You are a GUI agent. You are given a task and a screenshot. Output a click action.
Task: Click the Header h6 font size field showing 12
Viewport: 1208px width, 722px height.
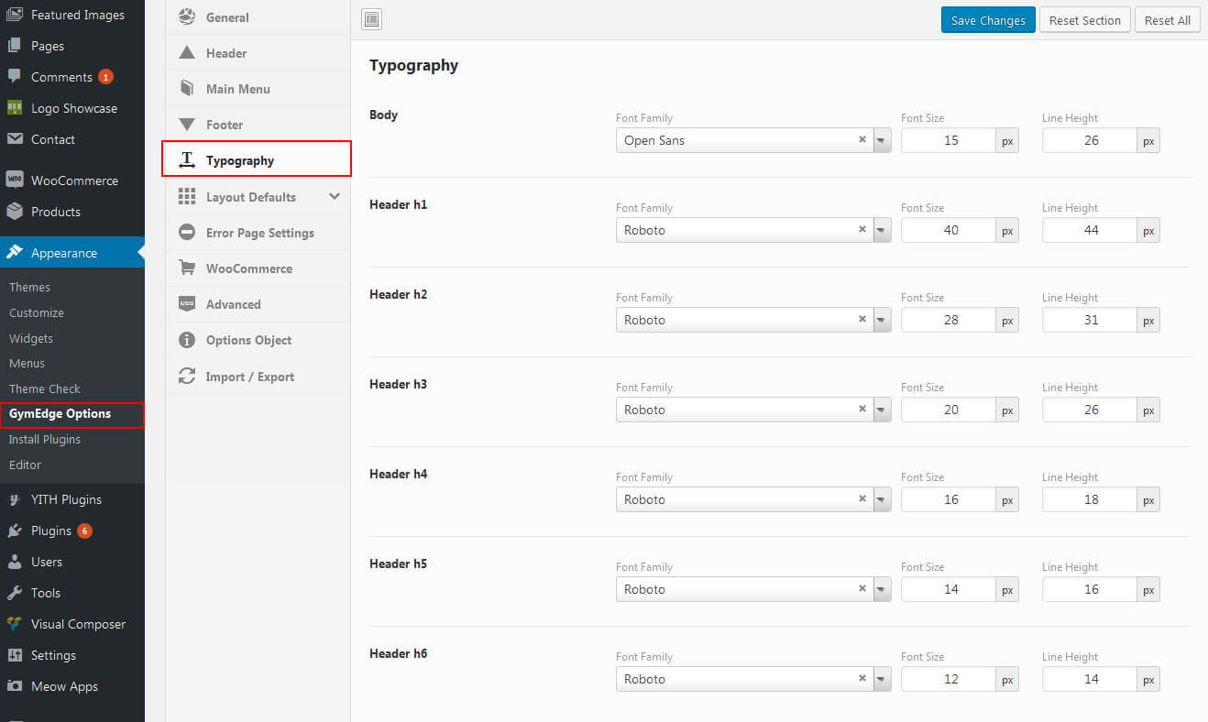tap(950, 679)
